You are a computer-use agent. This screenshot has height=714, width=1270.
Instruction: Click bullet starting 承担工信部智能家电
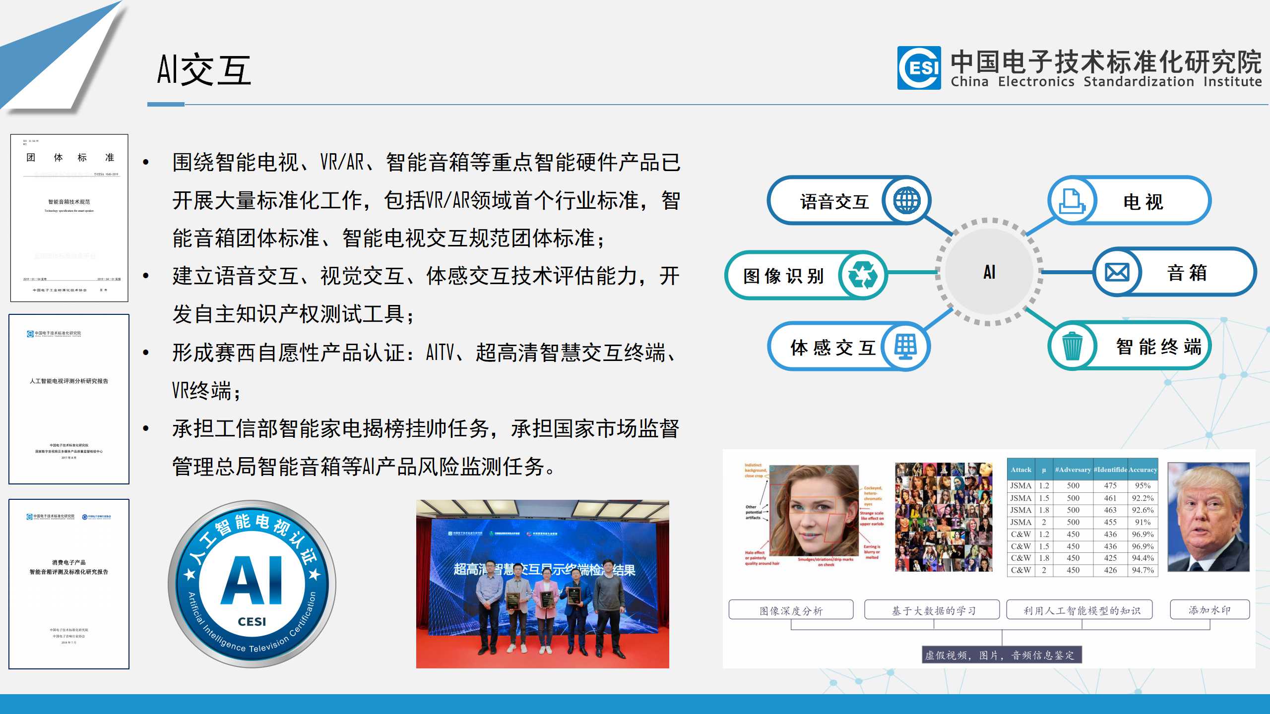tap(426, 447)
